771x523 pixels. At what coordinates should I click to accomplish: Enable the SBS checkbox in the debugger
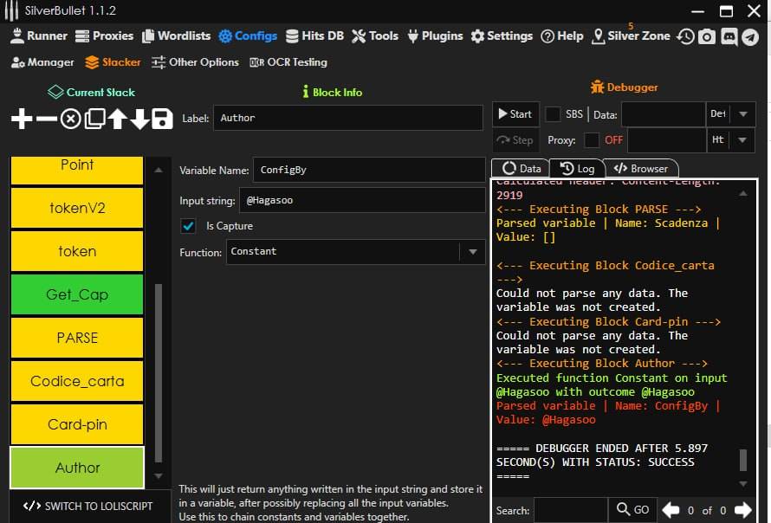point(553,114)
